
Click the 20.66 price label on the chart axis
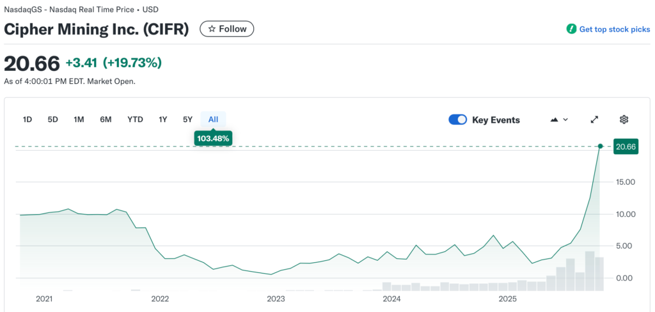(625, 146)
